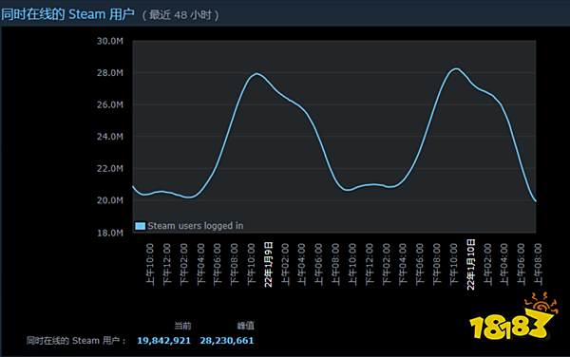Select the 20.0M y-axis label
This screenshot has height=357, width=570.
coord(110,200)
